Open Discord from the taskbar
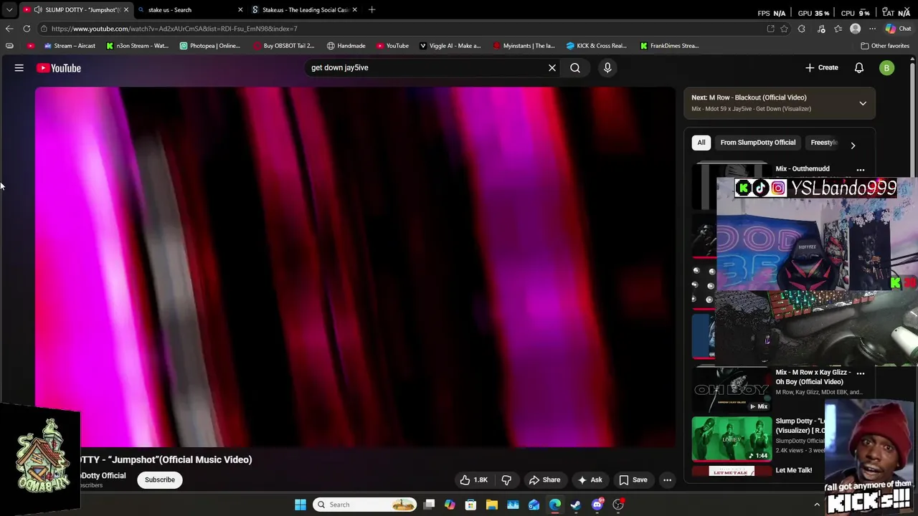The width and height of the screenshot is (918, 516). [x=597, y=505]
